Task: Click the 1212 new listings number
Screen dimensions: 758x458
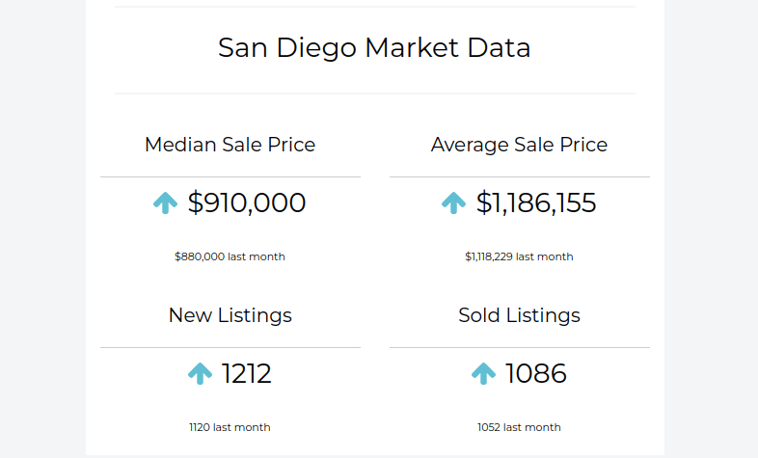Action: pyautogui.click(x=247, y=373)
